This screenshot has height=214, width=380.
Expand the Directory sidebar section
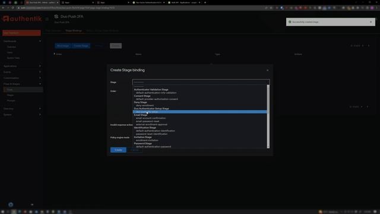pyautogui.click(x=22, y=109)
